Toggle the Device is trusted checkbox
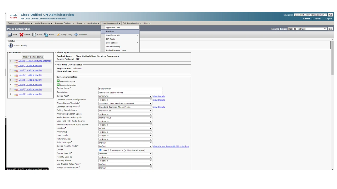Viewport: 337px width, 189px height. pos(58,85)
